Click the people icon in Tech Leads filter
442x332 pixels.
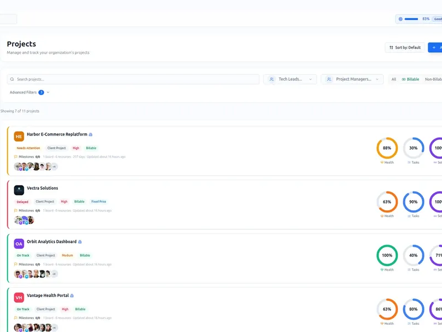click(x=271, y=79)
